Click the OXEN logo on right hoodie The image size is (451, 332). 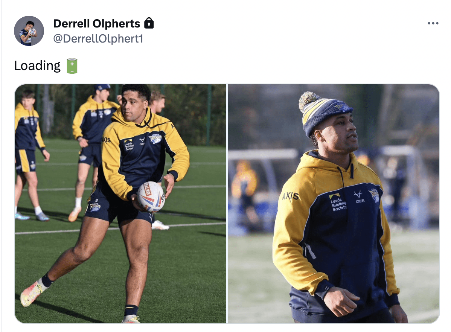click(x=360, y=197)
